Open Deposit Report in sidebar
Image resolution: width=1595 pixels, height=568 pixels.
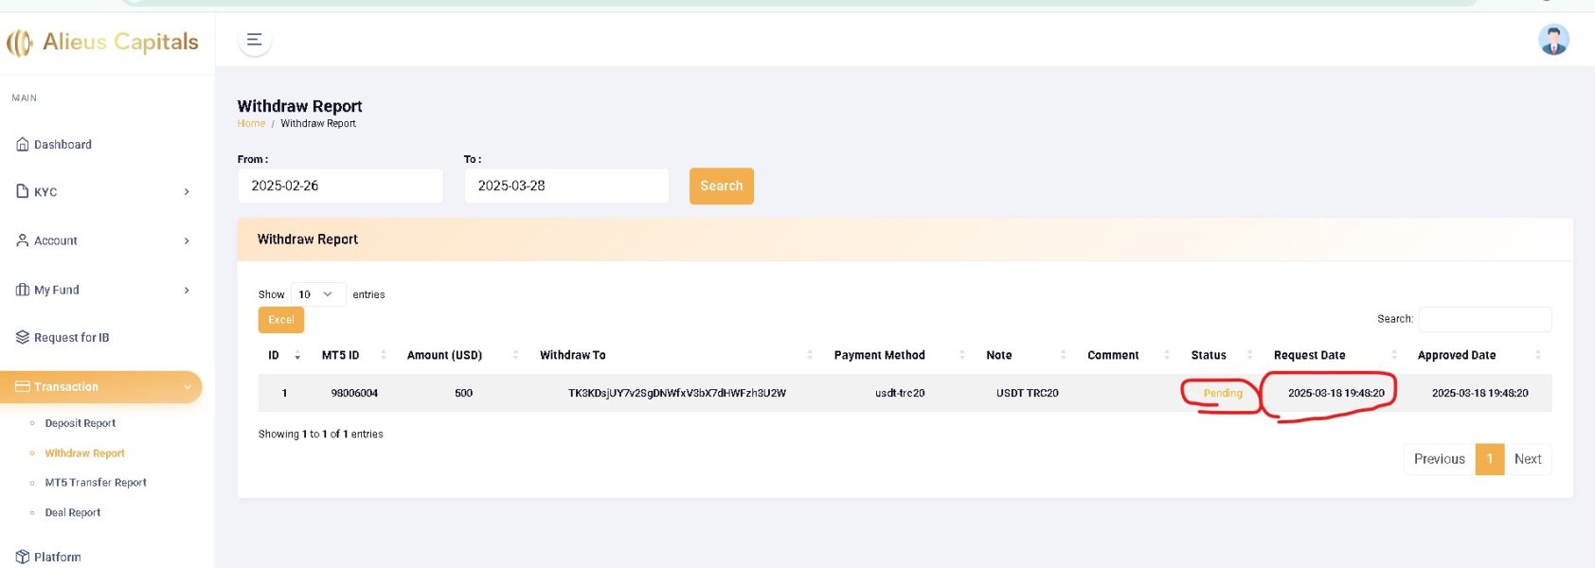click(x=81, y=423)
